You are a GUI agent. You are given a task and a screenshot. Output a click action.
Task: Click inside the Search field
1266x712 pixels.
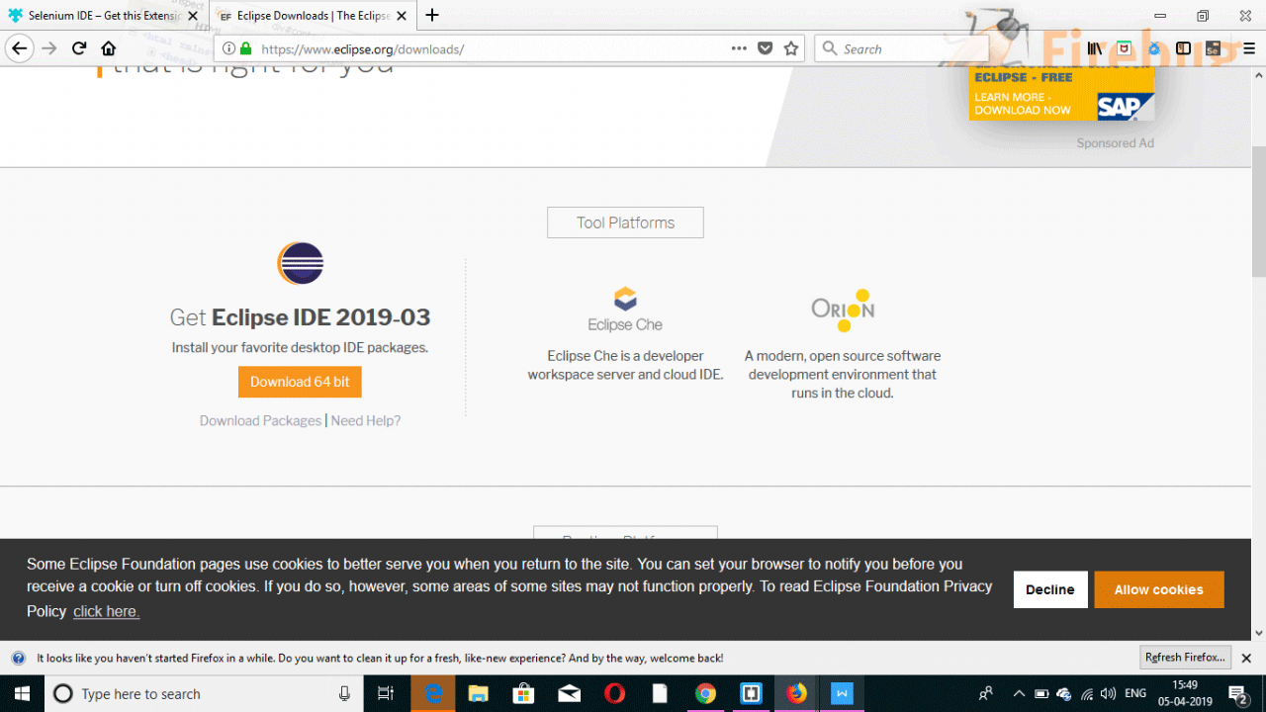coord(900,47)
